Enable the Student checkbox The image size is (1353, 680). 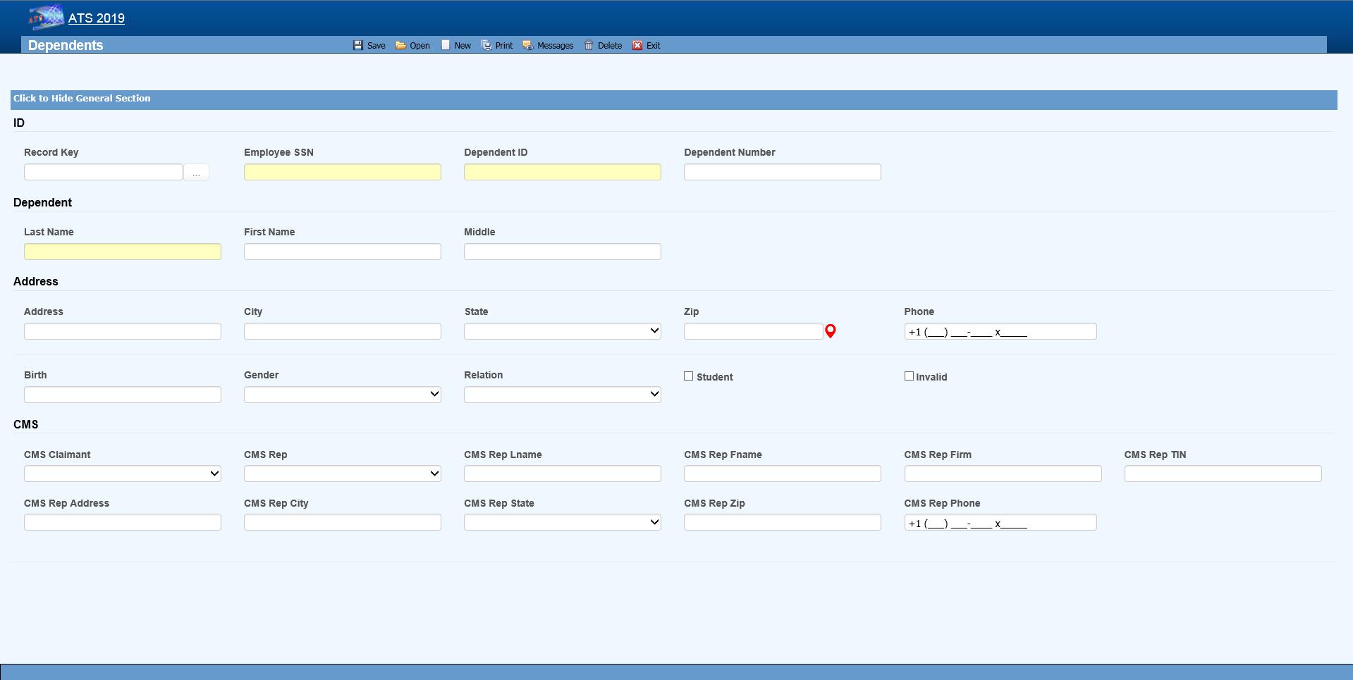(689, 376)
